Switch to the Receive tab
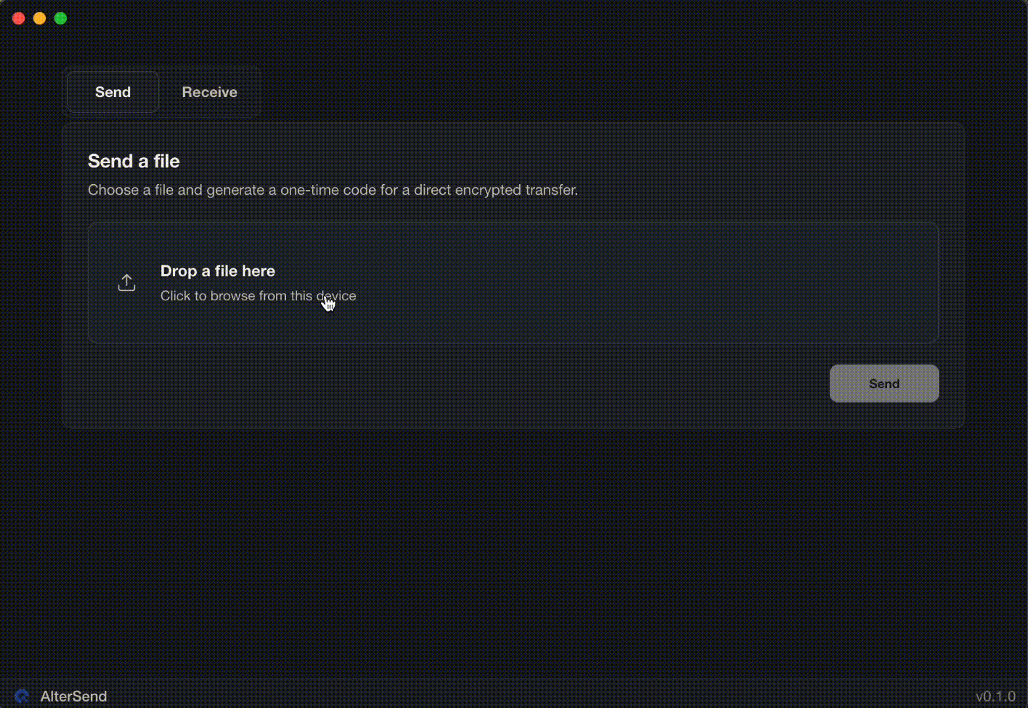 [x=209, y=92]
